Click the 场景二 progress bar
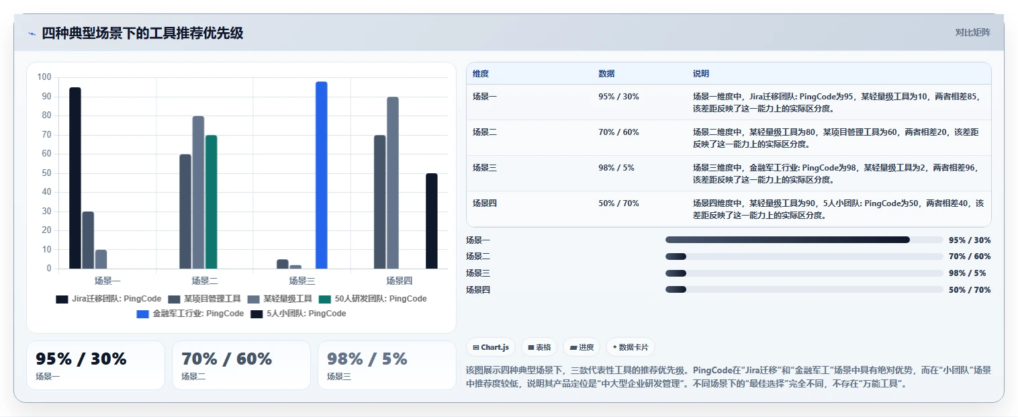This screenshot has width=1018, height=417. [804, 257]
